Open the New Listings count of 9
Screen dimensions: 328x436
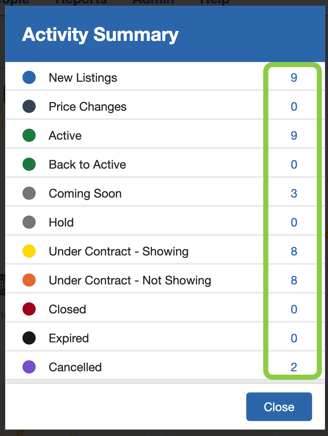pos(294,78)
